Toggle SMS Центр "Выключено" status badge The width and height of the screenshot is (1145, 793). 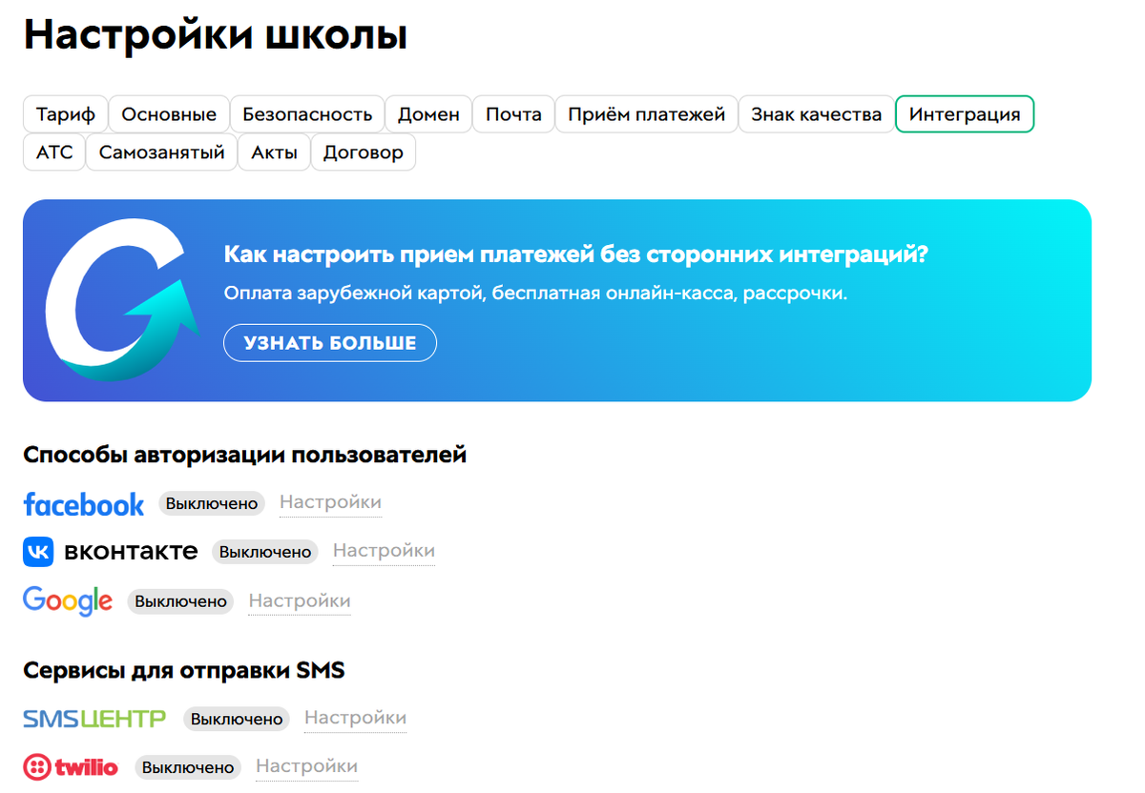(x=237, y=719)
